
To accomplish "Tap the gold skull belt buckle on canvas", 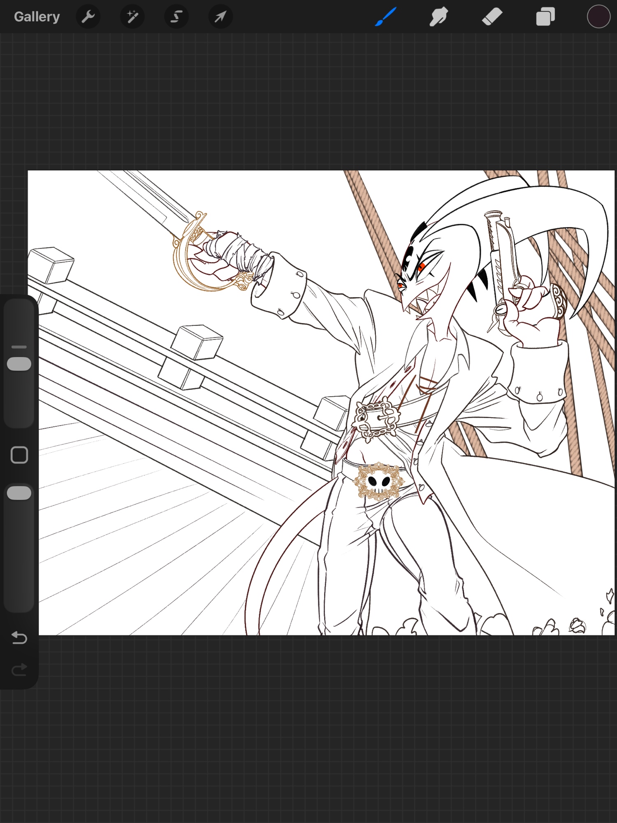I will [379, 481].
